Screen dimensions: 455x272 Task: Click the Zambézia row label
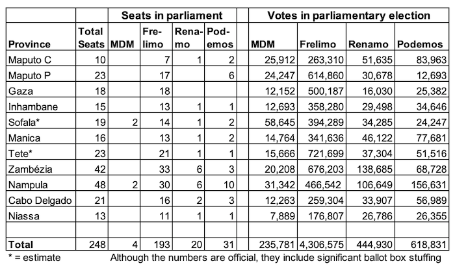point(27,167)
